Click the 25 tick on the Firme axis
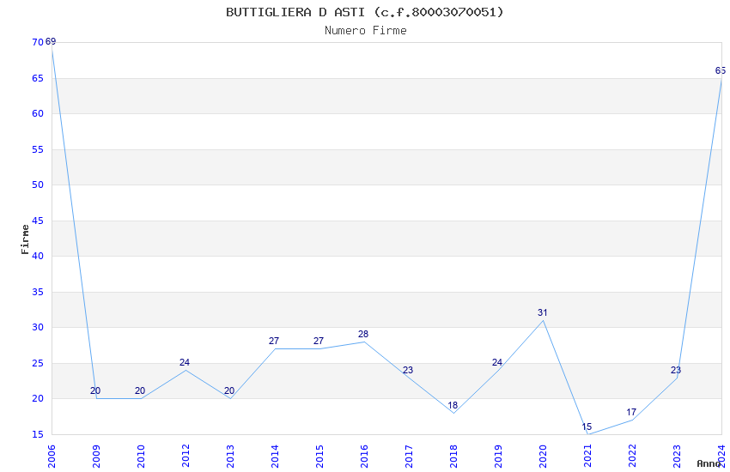This screenshot has width=730, height=472. coord(38,363)
